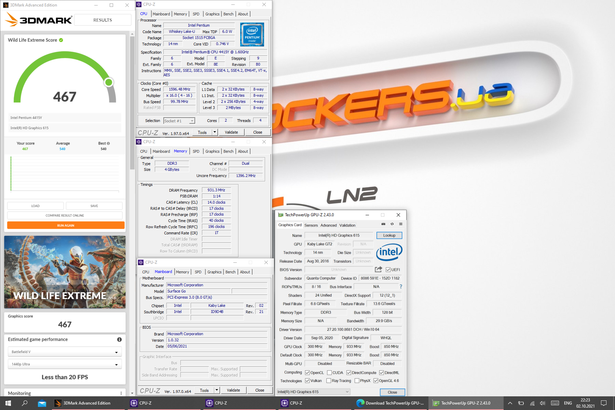Image resolution: width=615 pixels, height=410 pixels.
Task: Toggle Vulkan checkbox
Action: 307,381
